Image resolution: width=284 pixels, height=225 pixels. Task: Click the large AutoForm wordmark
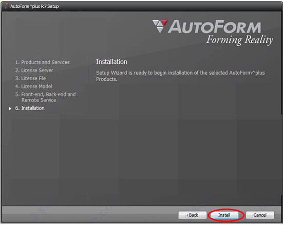(214, 26)
